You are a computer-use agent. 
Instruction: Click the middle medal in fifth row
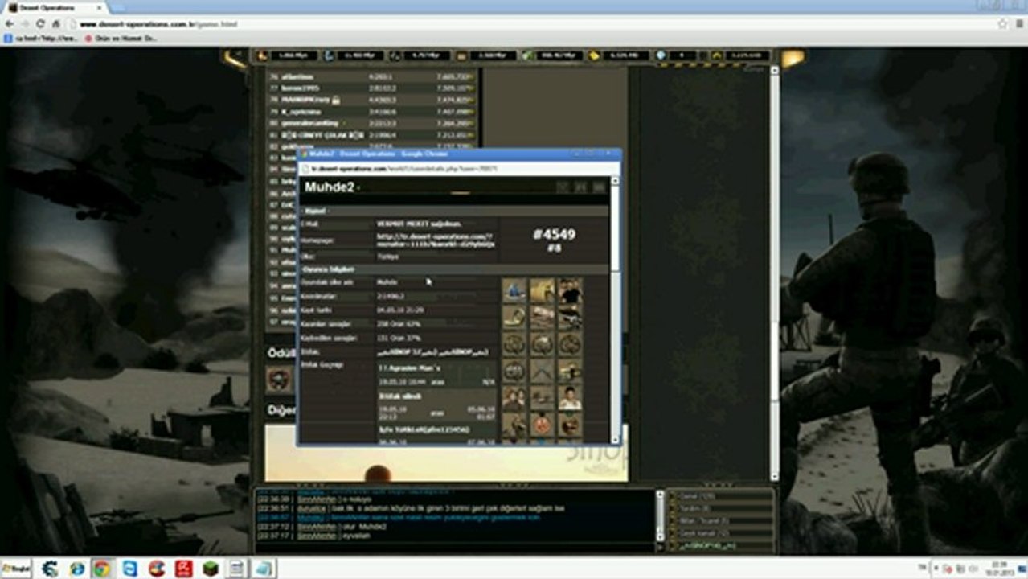point(543,397)
